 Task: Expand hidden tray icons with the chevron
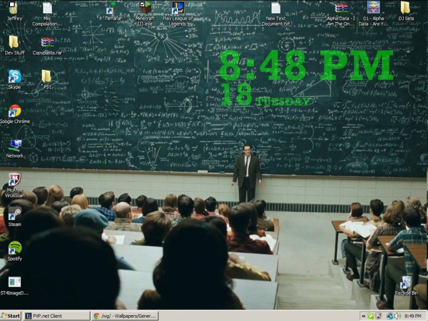coord(364,316)
